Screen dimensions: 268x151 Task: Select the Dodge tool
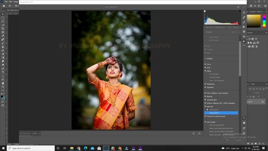[x=3, y=65]
